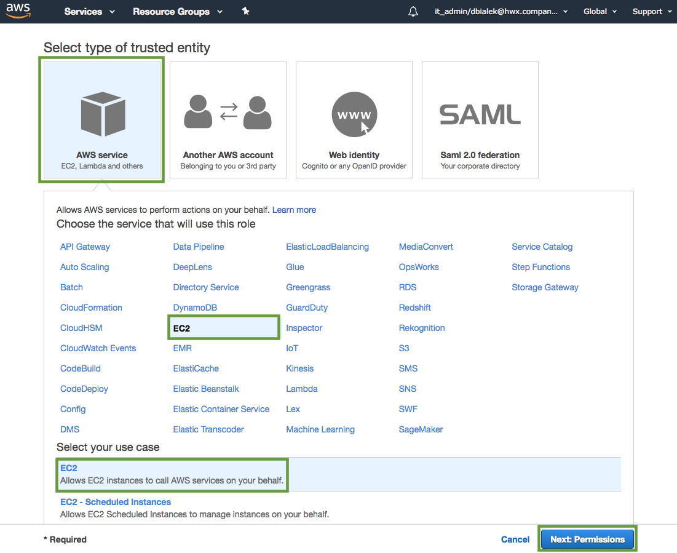Viewport: 677px width, 553px height.
Task: Click the Learn more link
Action: coord(294,210)
